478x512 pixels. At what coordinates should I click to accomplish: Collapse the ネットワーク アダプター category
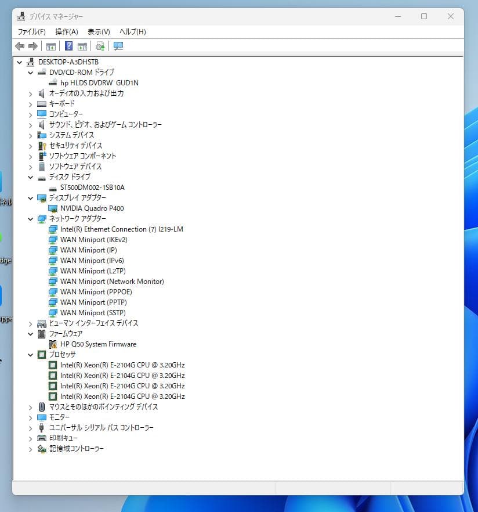tap(30, 219)
